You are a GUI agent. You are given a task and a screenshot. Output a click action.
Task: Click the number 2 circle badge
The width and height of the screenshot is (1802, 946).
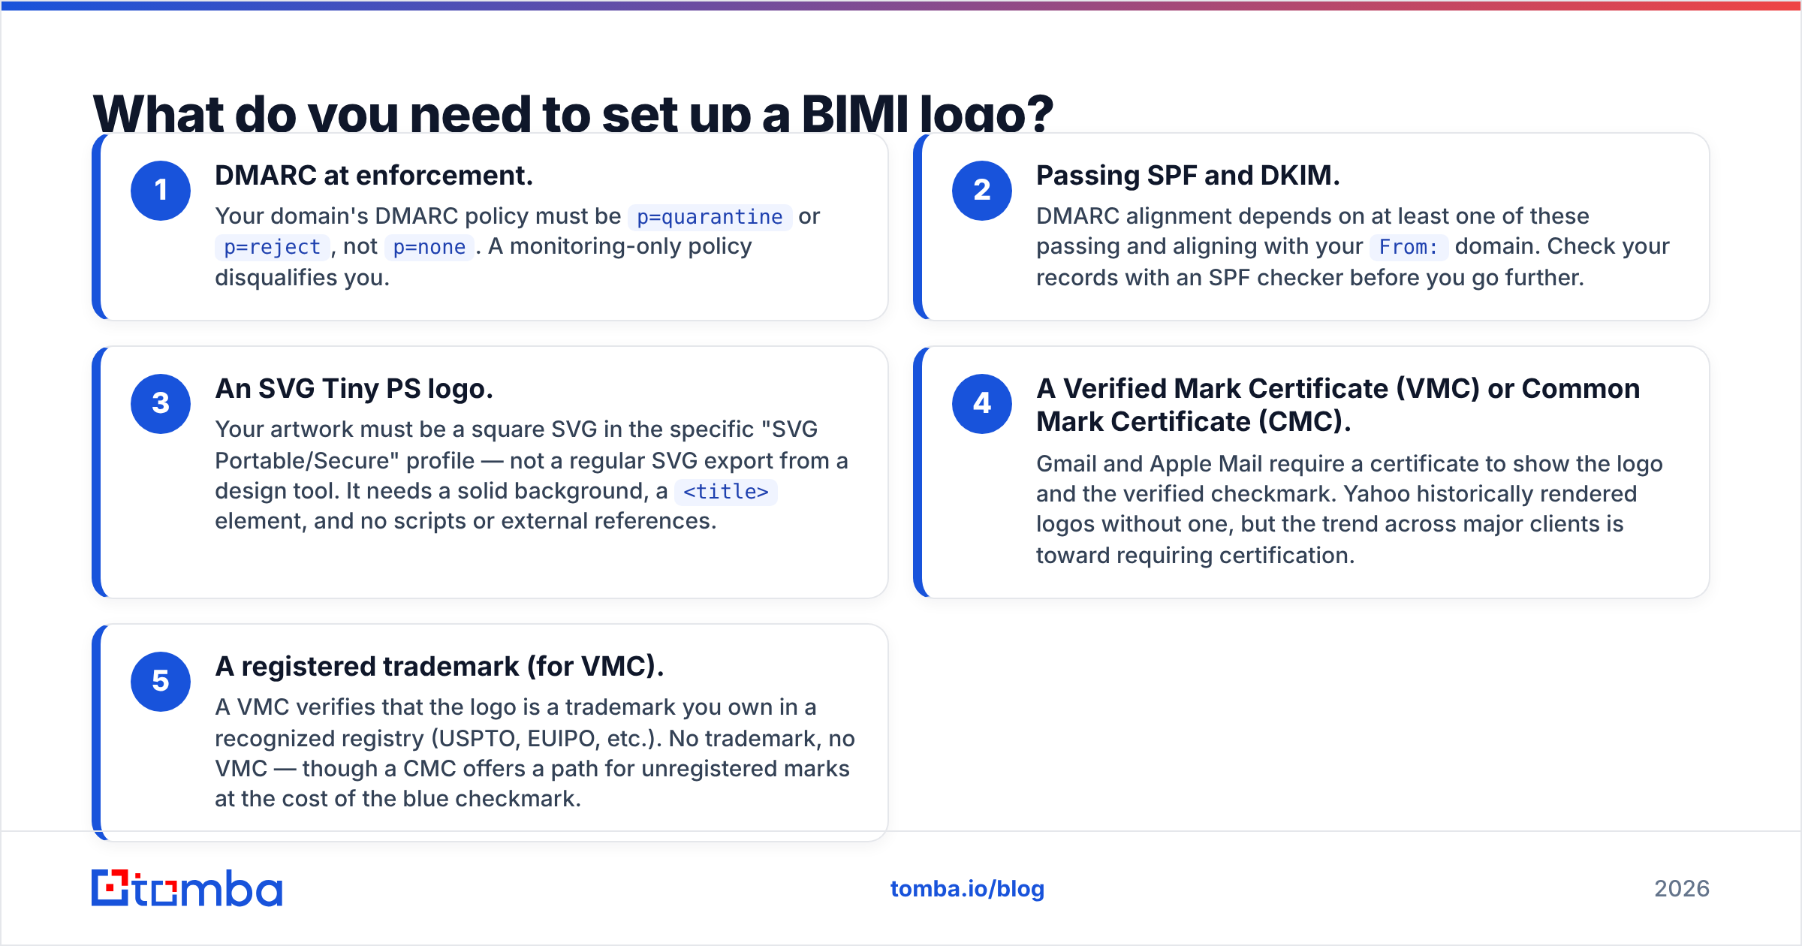982,191
